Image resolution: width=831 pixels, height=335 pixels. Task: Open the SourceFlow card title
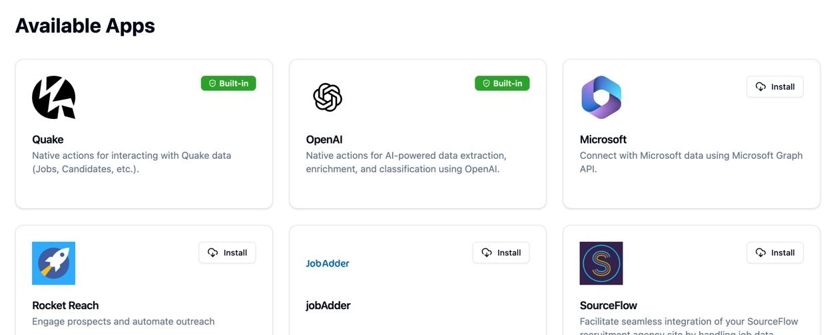tap(609, 306)
